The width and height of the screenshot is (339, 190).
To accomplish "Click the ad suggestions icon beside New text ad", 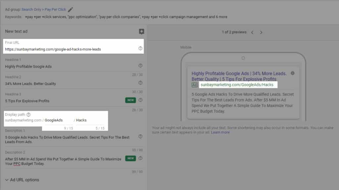I will tap(141, 32).
